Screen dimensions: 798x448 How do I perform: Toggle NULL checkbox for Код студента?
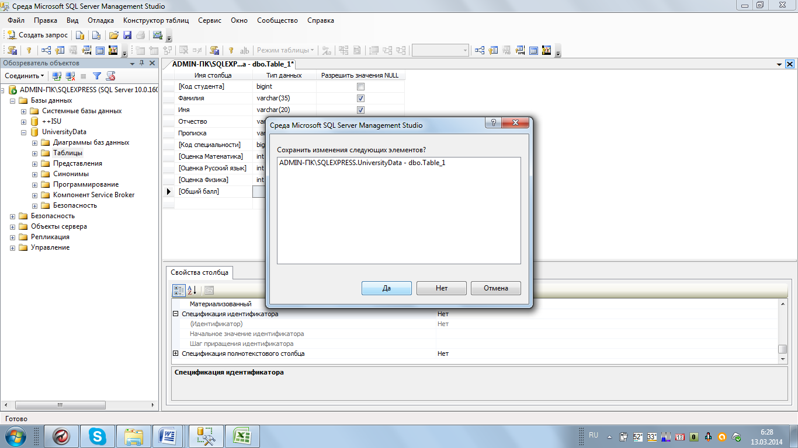[360, 86]
